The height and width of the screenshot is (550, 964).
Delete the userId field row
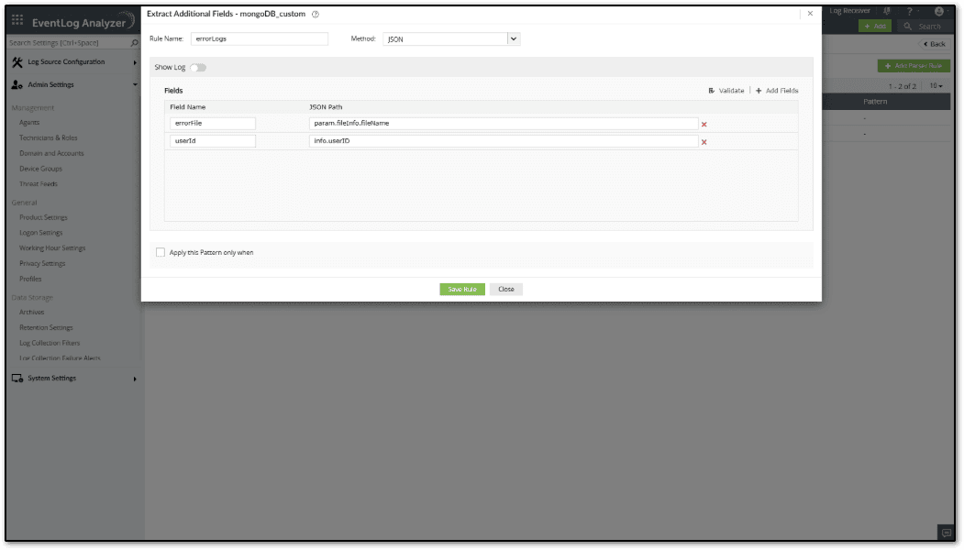click(704, 142)
